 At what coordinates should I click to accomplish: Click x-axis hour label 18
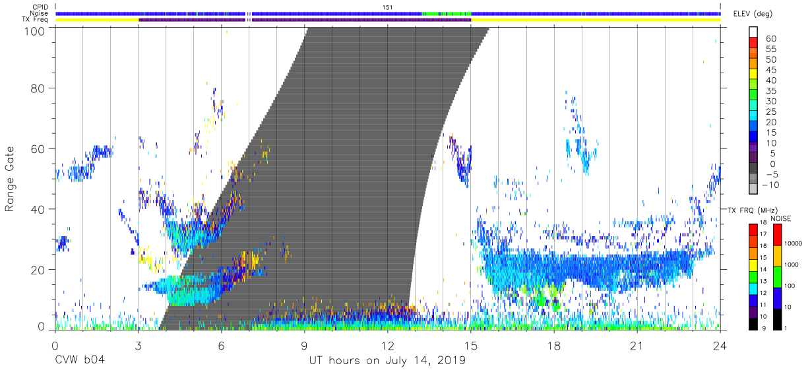[553, 346]
